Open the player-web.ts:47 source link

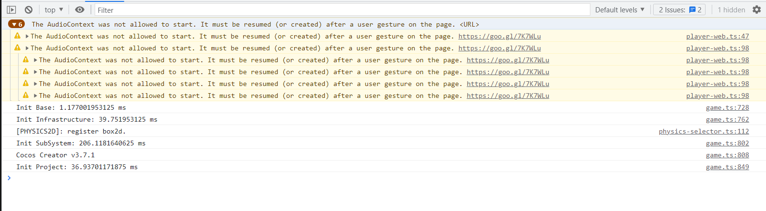(x=717, y=36)
